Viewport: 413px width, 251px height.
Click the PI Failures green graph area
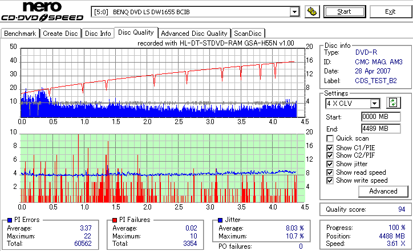(x=163, y=168)
